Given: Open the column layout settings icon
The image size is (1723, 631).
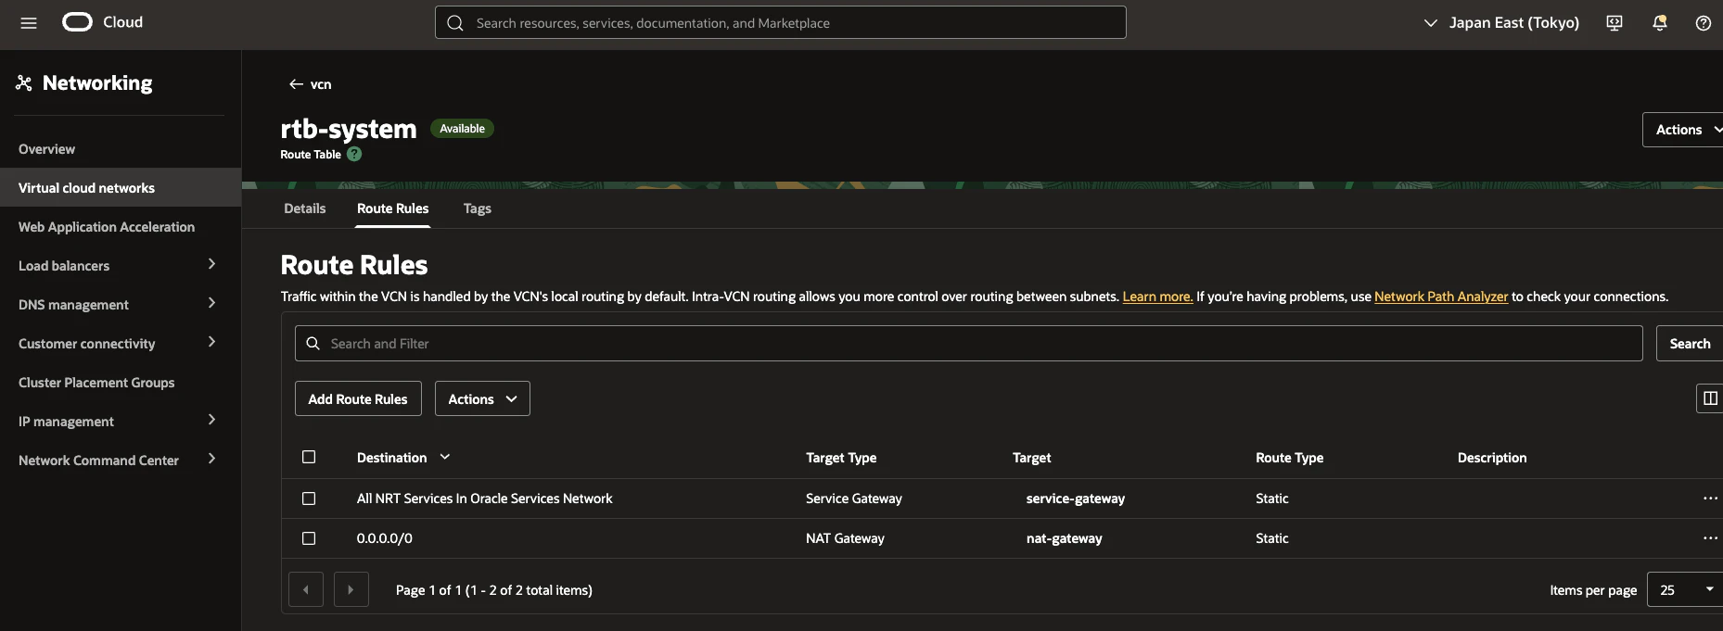Looking at the screenshot, I should tap(1710, 398).
